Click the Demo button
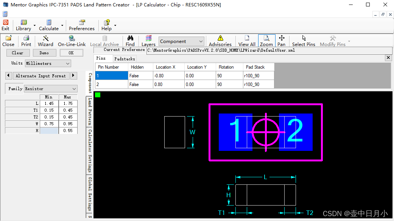 [44, 53]
